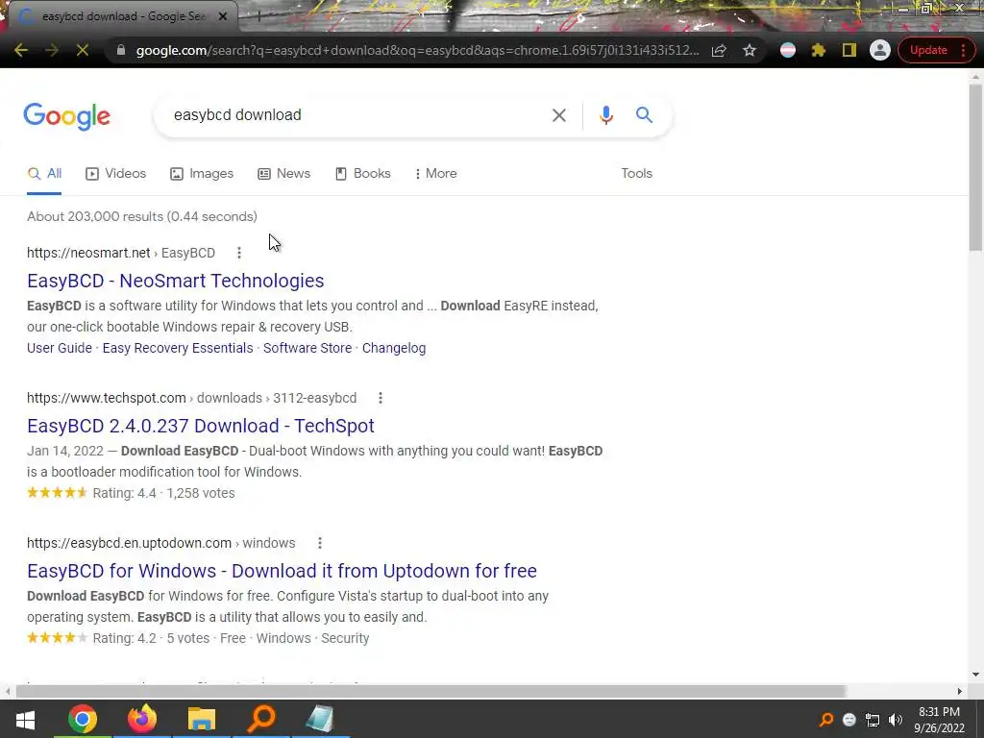Expand the More search filters menu
The width and height of the screenshot is (984, 738).
pos(435,174)
